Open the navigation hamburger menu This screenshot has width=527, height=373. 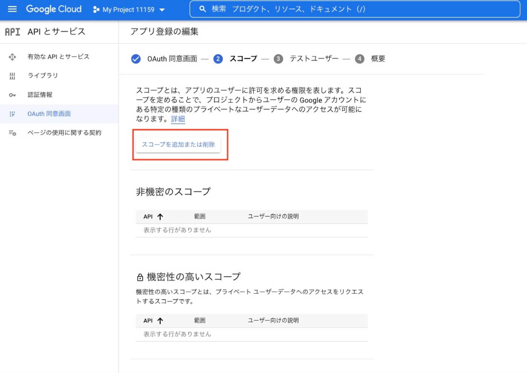pos(12,9)
